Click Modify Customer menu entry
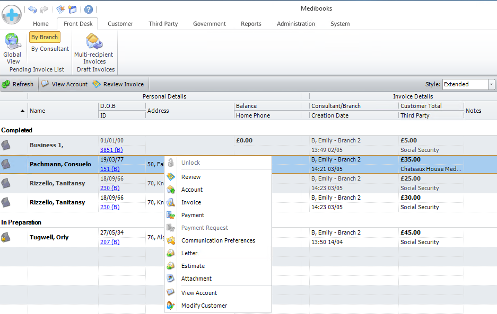 click(x=204, y=306)
